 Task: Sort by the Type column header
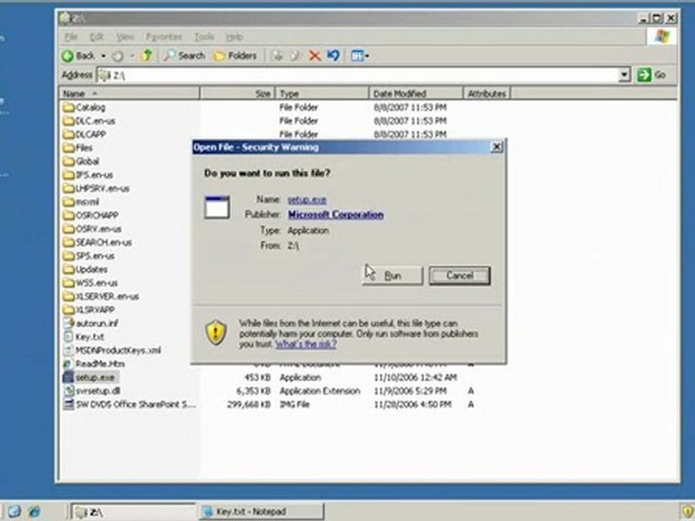pos(322,93)
